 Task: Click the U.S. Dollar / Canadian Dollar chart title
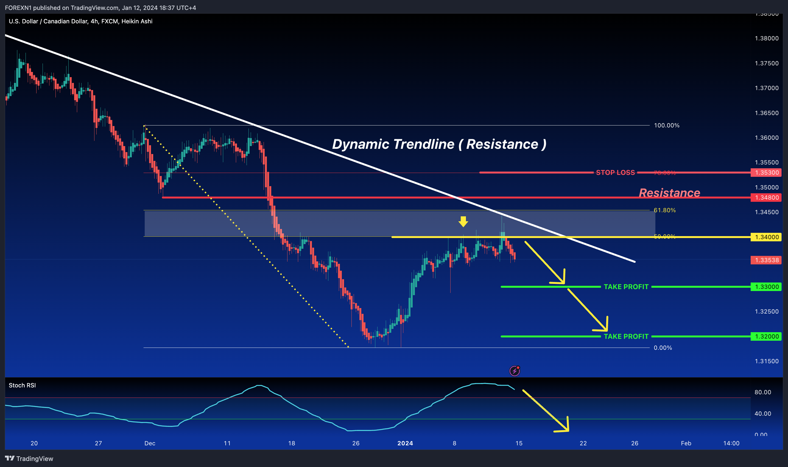click(80, 21)
